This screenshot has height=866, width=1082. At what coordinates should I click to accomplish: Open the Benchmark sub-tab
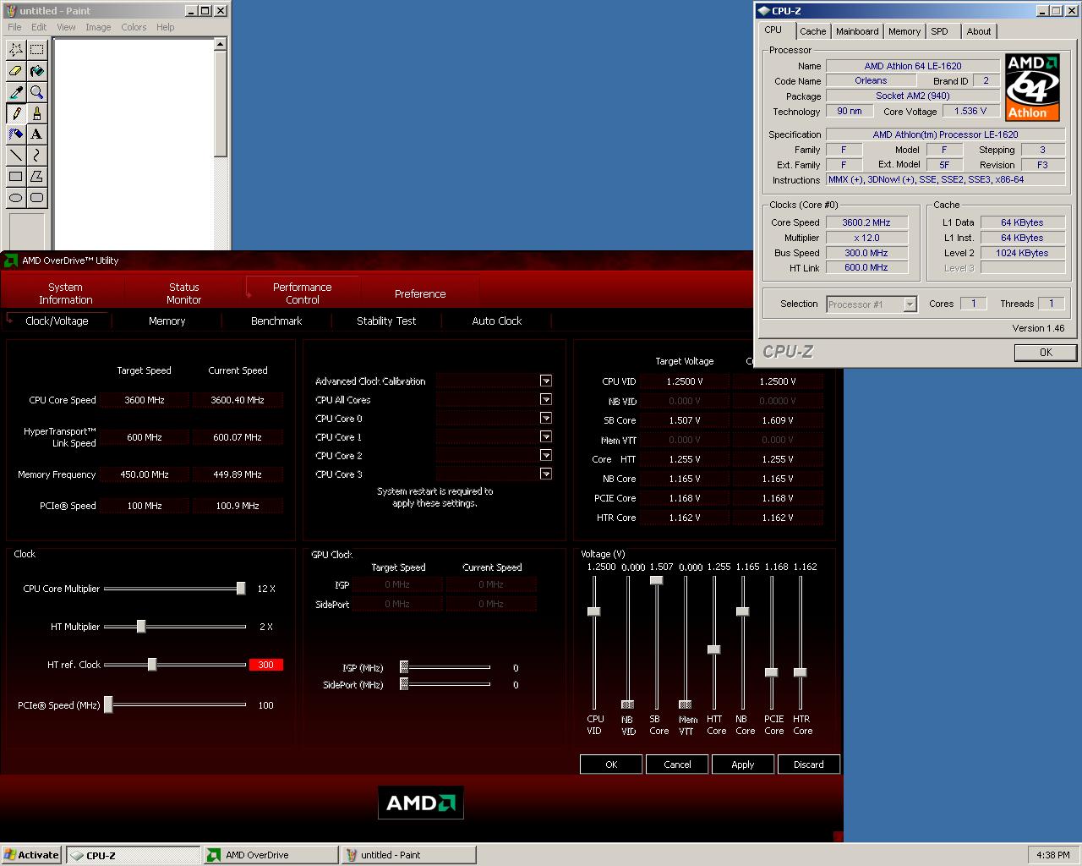tap(276, 321)
